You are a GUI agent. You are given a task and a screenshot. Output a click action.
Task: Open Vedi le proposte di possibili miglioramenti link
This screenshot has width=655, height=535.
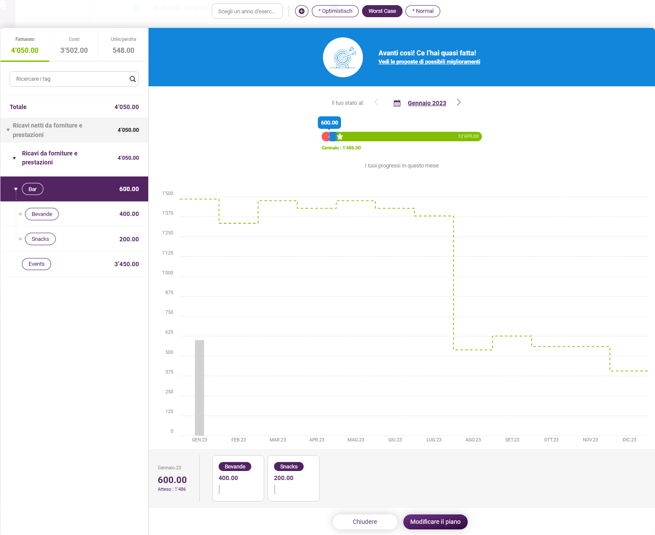pyautogui.click(x=429, y=62)
